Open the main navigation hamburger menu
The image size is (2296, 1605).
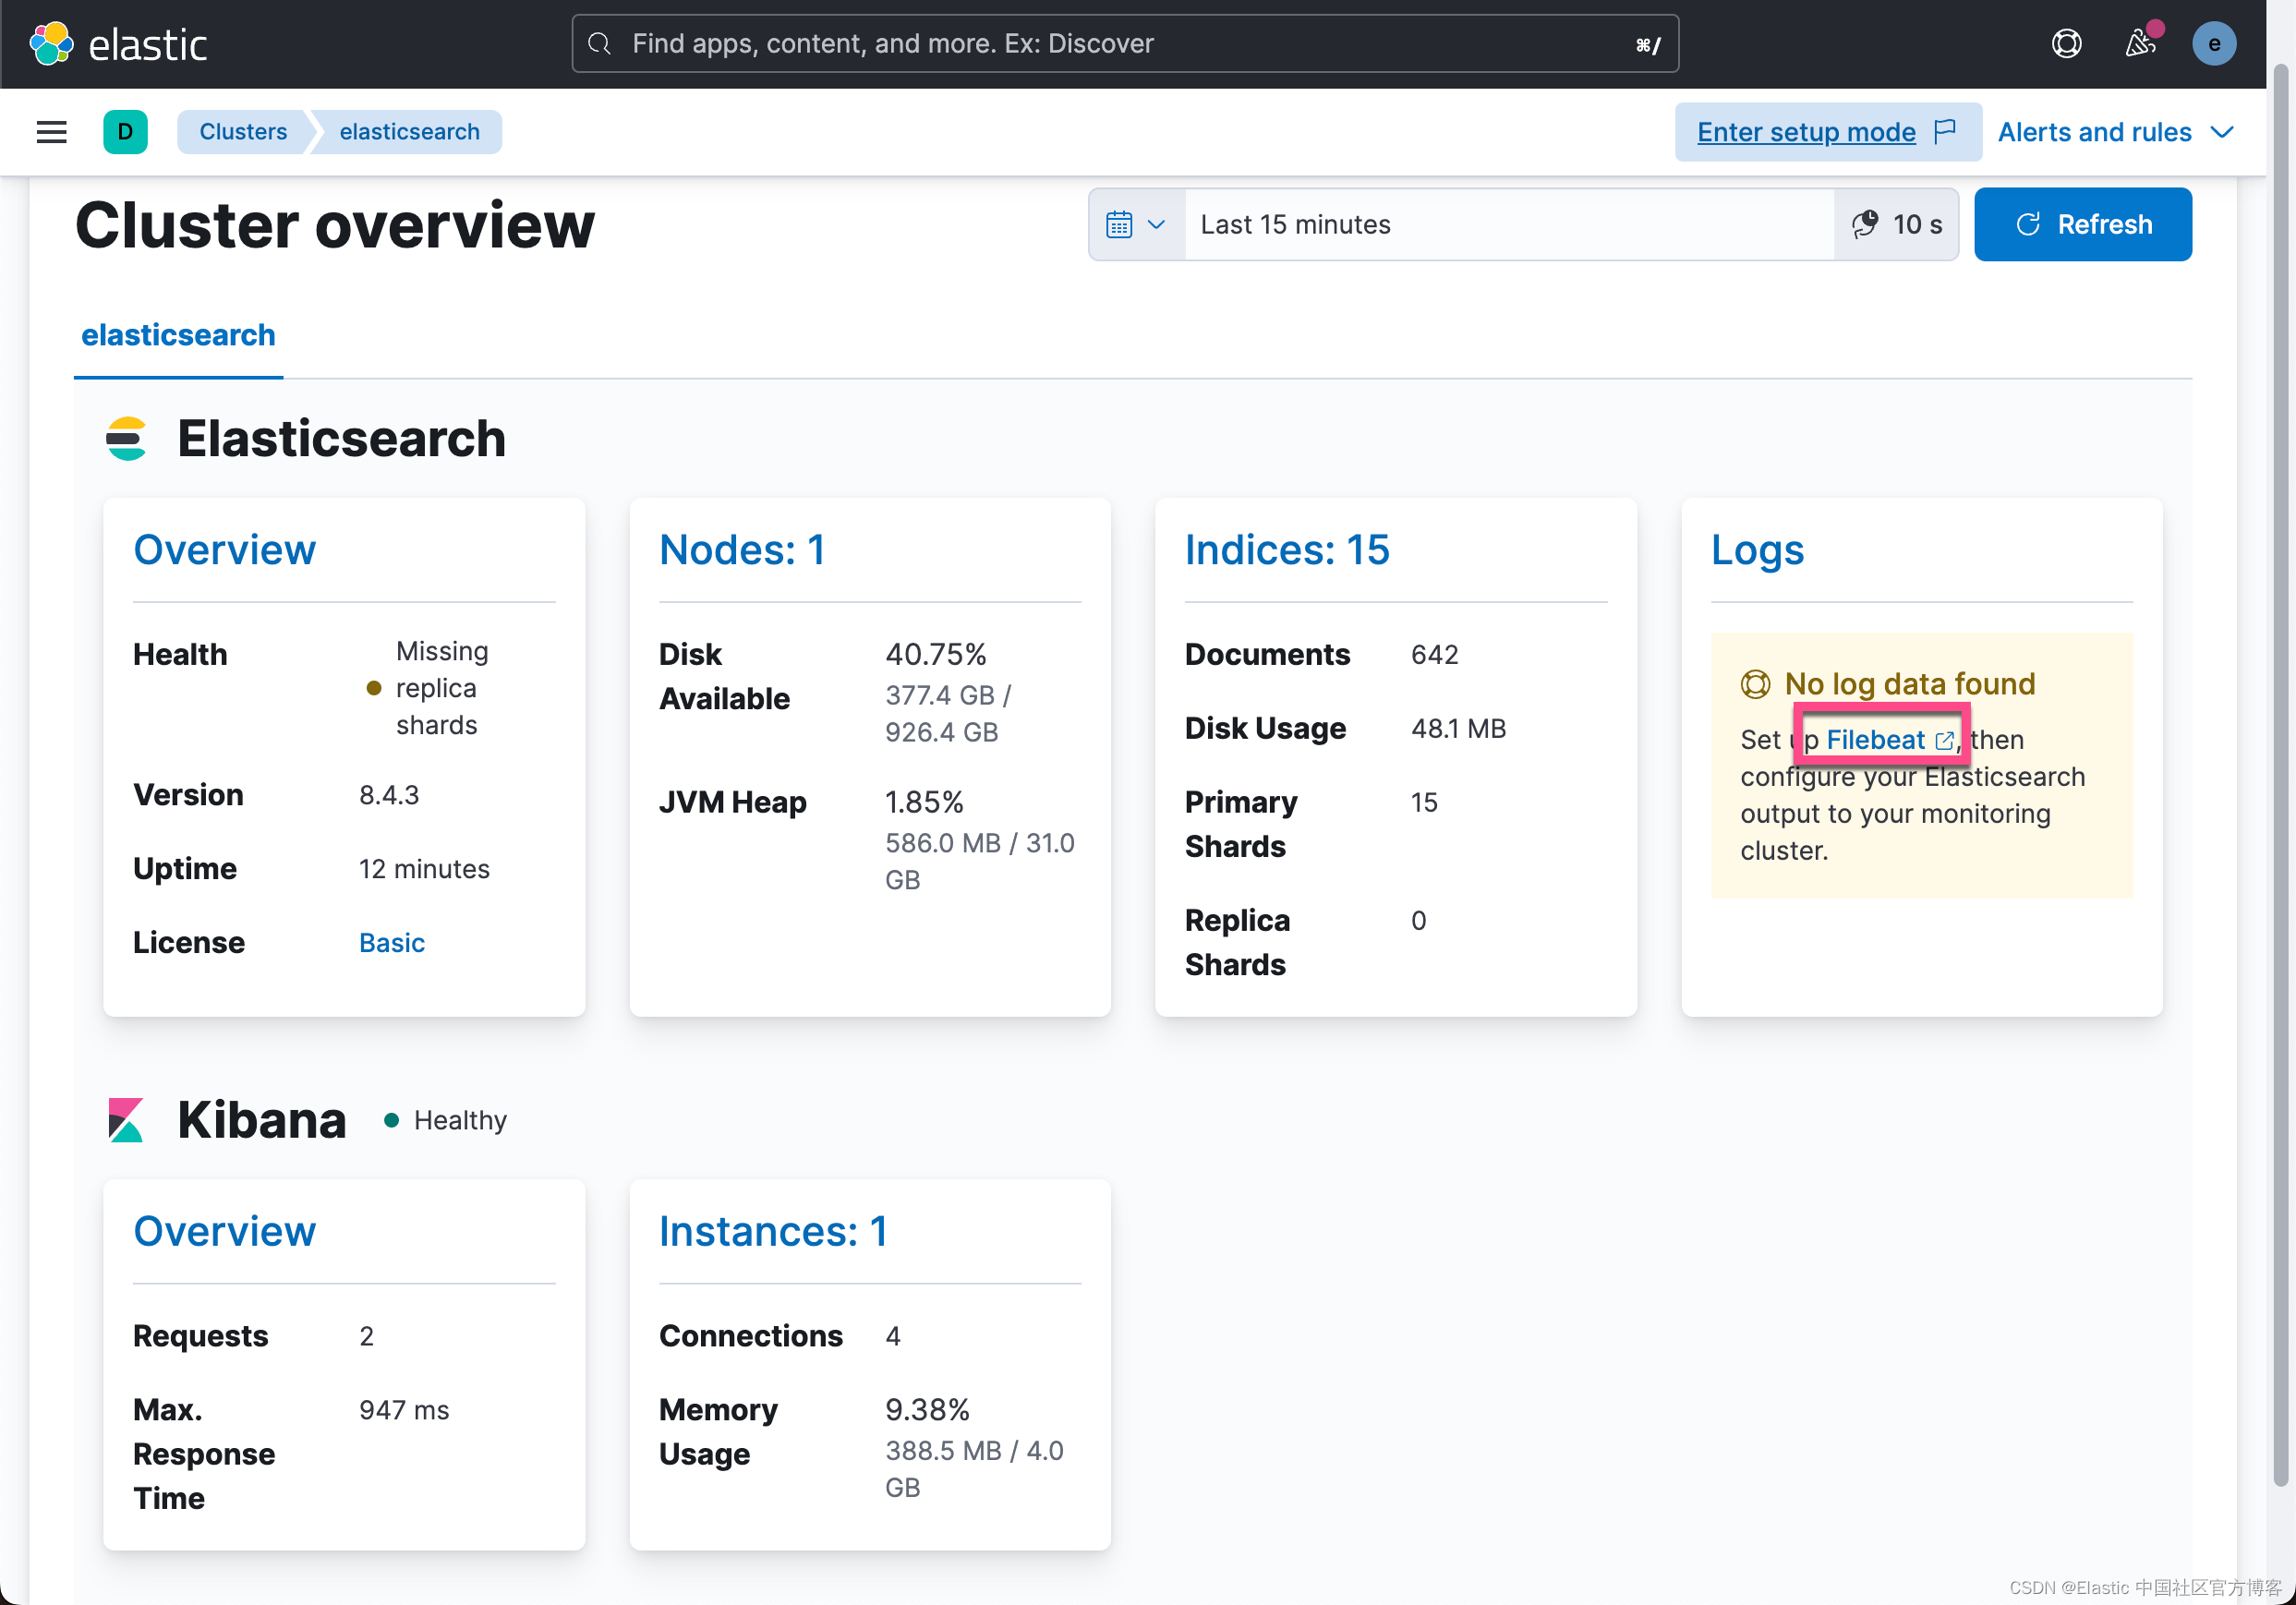tap(50, 131)
